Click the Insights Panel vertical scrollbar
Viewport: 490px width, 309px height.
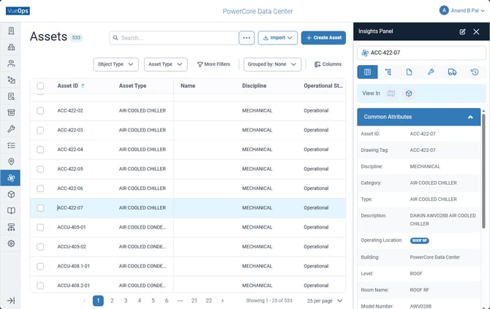pos(483,171)
